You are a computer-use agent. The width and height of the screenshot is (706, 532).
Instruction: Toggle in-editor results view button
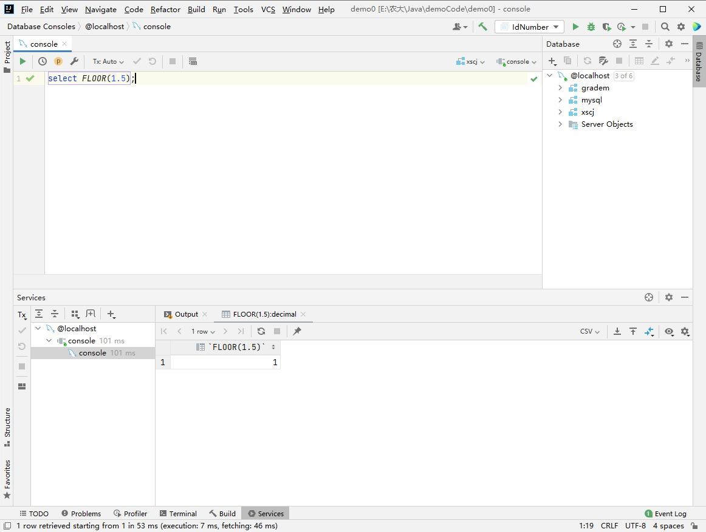[193, 61]
